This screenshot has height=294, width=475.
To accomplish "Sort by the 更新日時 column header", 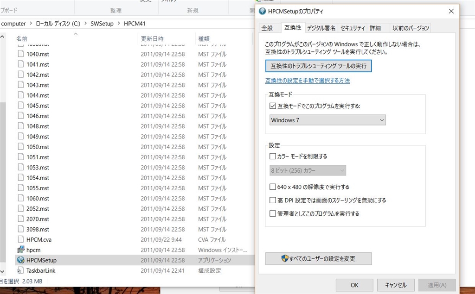I will coord(152,39).
